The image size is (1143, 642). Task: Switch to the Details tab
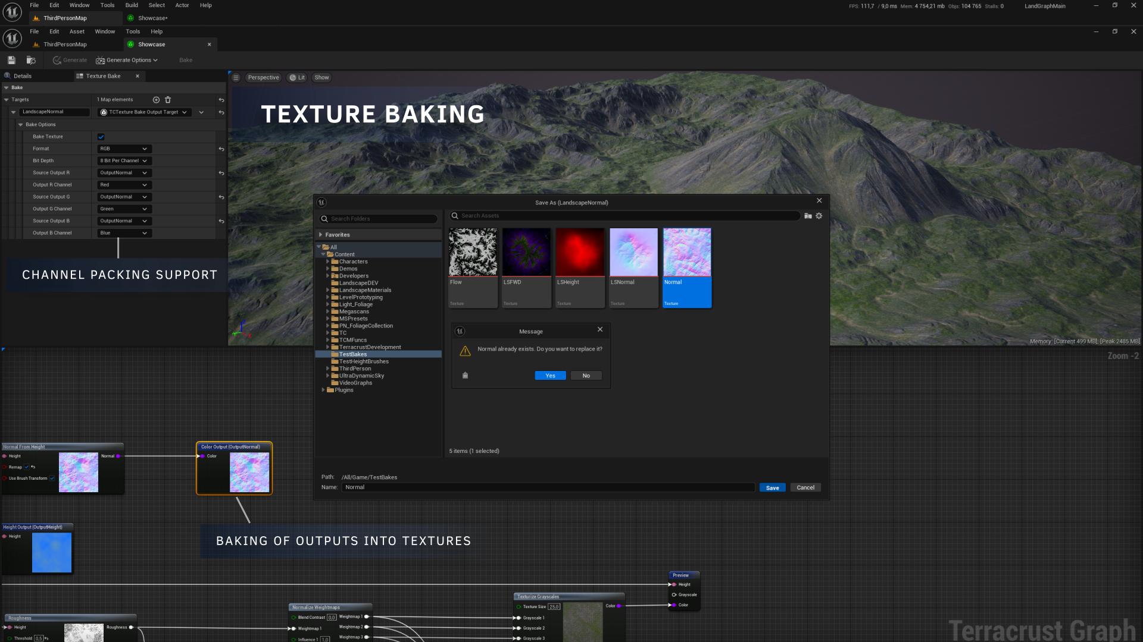click(x=23, y=76)
